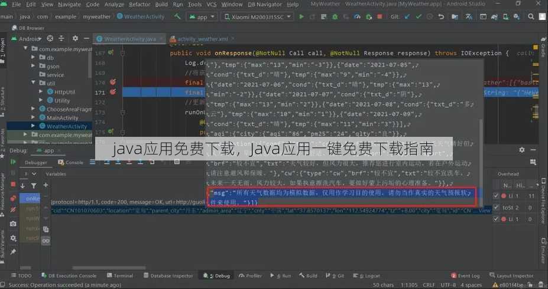548x289 pixels.
Task: Rollback changes with the undo arrow icon
Action: coord(441,17)
